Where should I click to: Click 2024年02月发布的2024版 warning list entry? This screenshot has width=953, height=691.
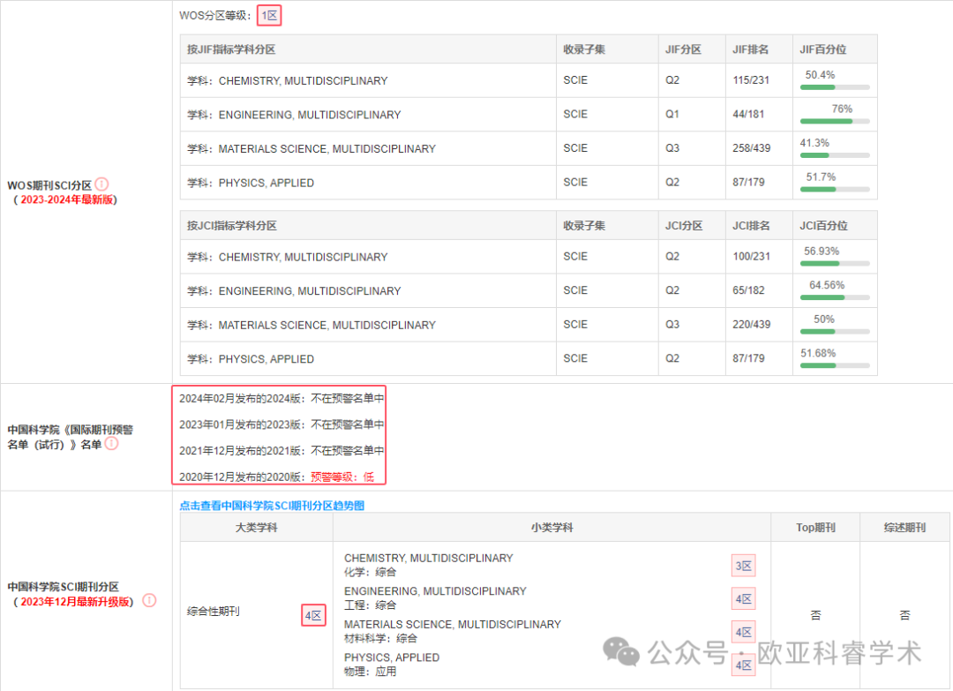pos(281,399)
